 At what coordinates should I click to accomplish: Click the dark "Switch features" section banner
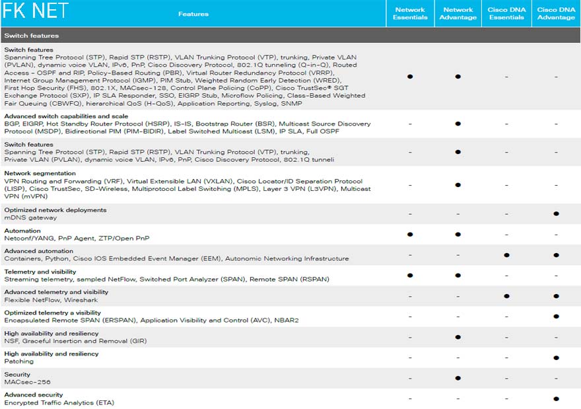click(290, 36)
